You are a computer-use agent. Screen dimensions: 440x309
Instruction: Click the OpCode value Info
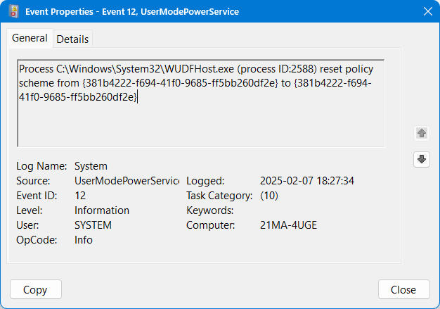click(x=84, y=240)
